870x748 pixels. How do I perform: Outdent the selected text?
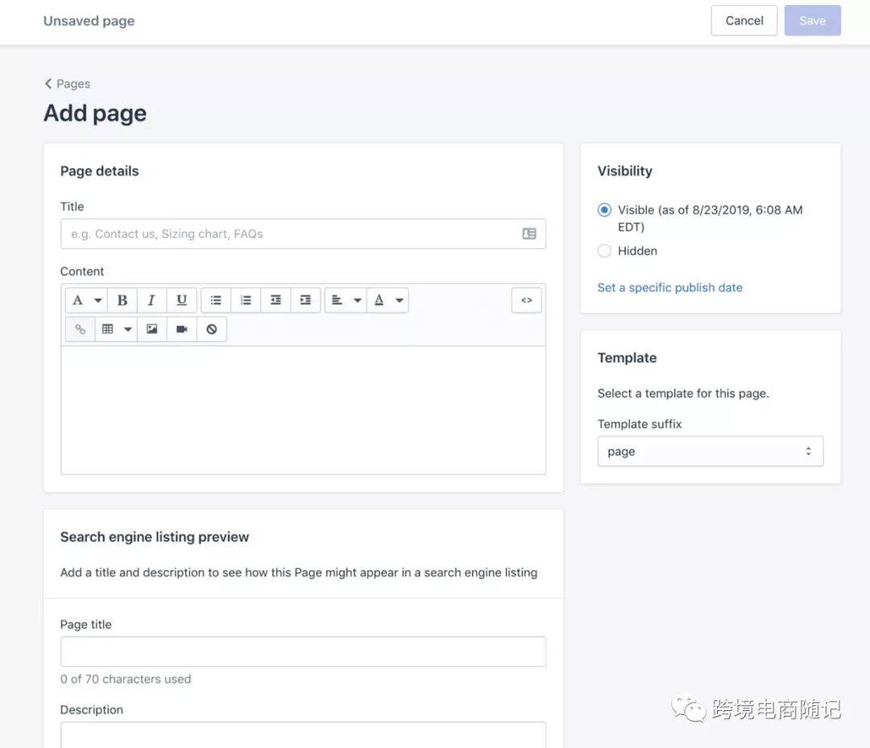(275, 300)
